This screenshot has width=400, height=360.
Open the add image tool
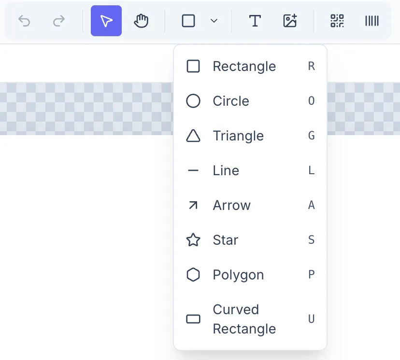coord(290,21)
